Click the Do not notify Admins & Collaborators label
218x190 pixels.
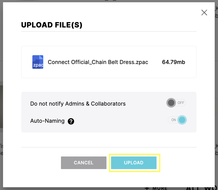click(x=78, y=104)
